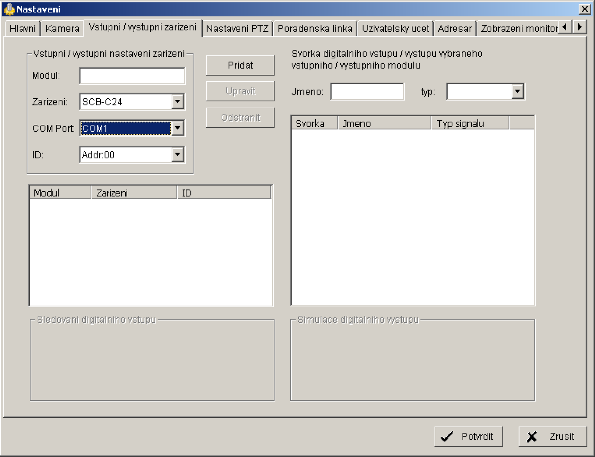Click the Upravit button
This screenshot has width=595, height=457.
pos(240,91)
